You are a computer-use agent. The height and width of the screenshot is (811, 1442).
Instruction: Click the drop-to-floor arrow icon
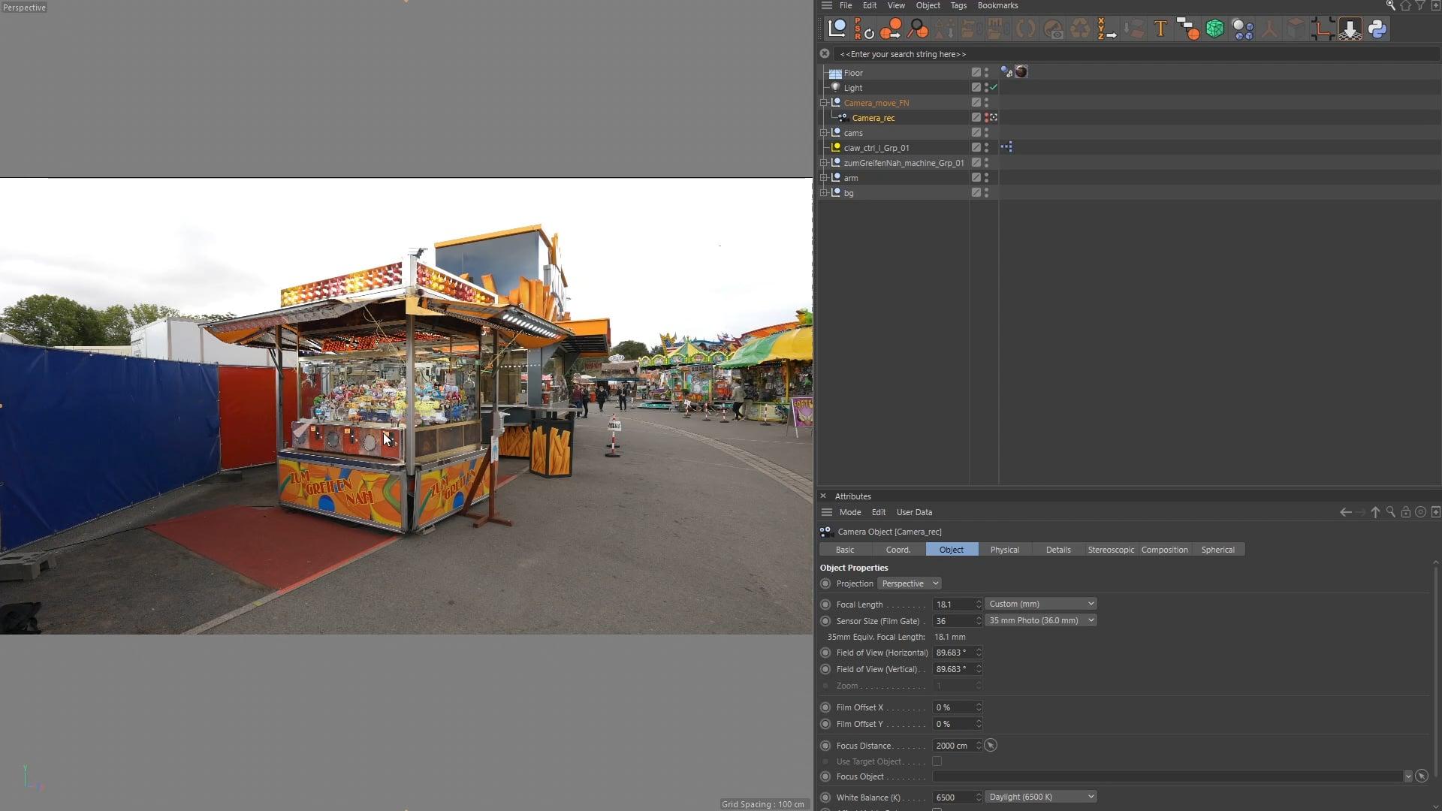(x=1350, y=29)
